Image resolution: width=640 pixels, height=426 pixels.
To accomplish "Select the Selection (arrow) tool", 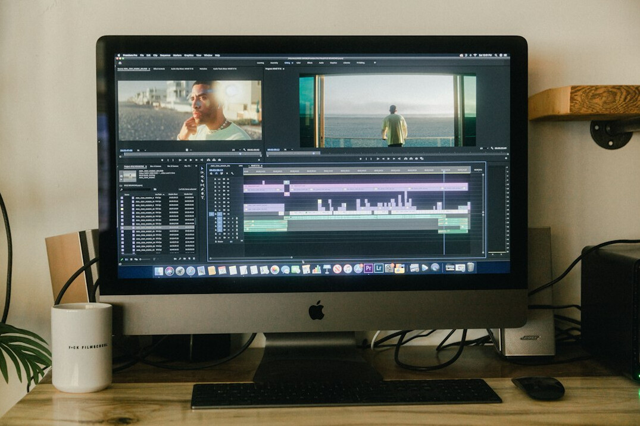I will 202,168.
